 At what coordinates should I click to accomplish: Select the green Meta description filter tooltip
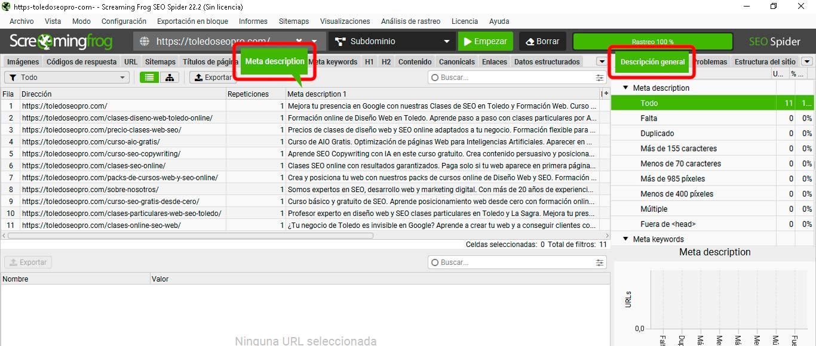pyautogui.click(x=275, y=61)
